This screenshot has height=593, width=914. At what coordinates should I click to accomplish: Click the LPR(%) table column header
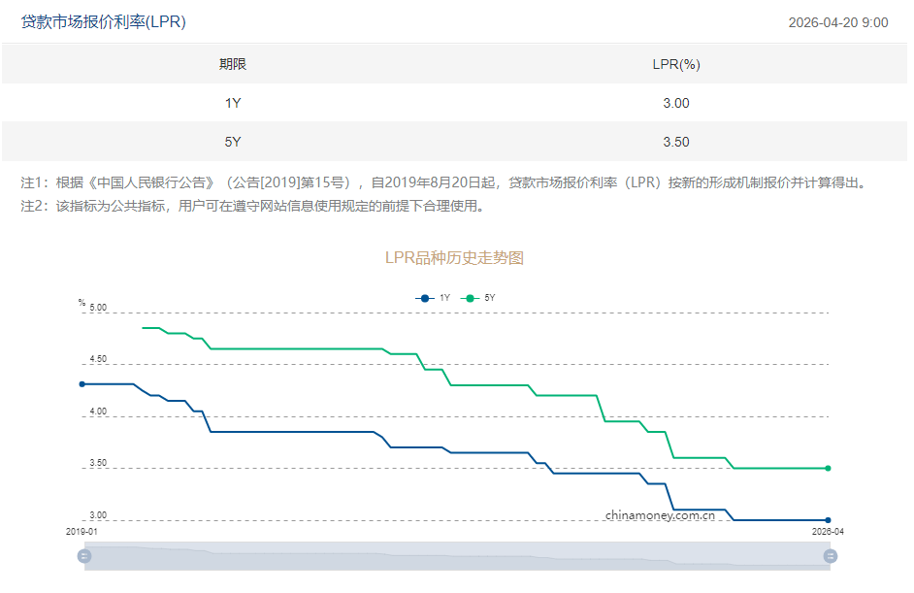tap(676, 64)
